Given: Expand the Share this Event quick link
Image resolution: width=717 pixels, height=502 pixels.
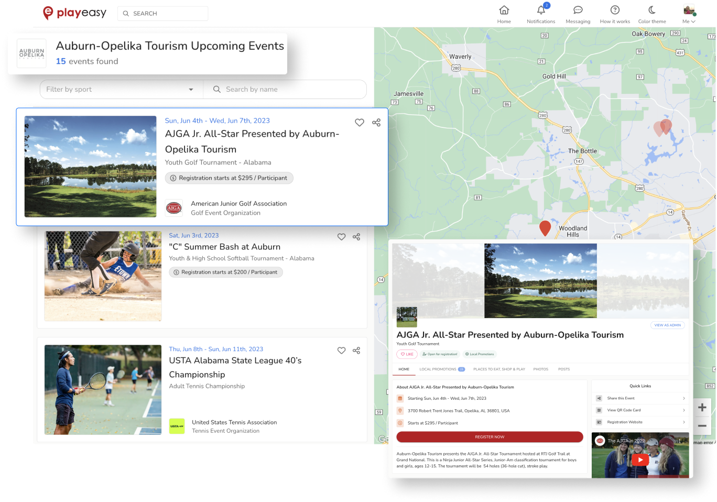Looking at the screenshot, I should point(640,398).
